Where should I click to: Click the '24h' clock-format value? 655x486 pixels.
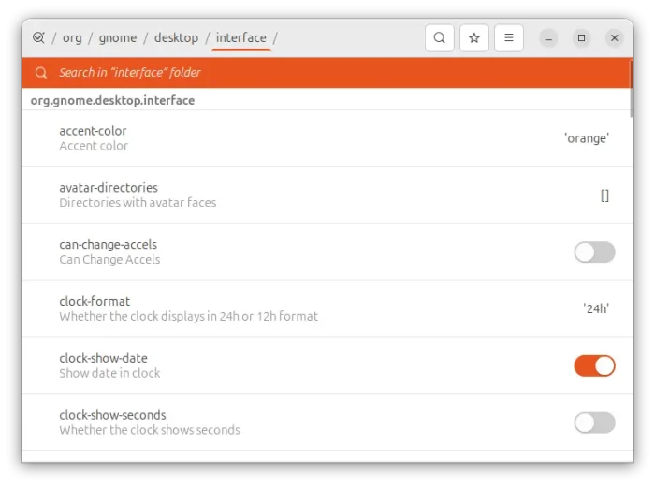pyautogui.click(x=596, y=308)
